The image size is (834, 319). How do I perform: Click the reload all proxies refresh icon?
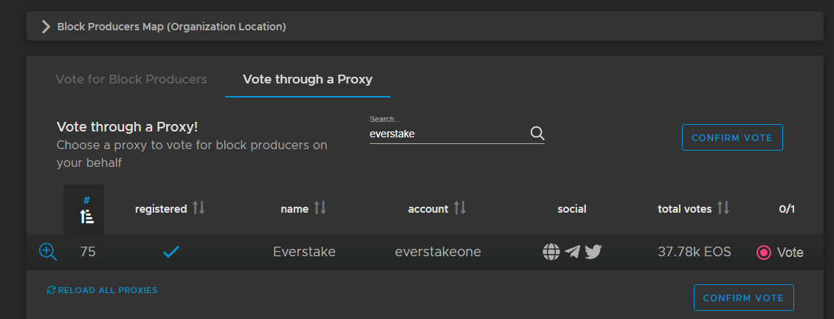51,290
